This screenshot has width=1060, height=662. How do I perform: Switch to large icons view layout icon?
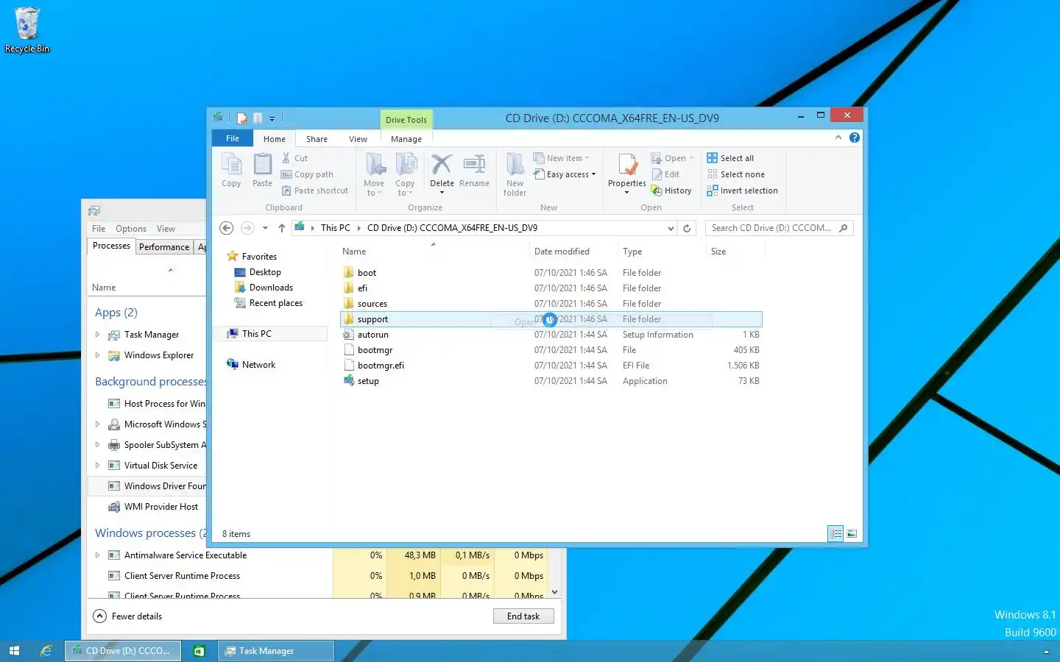[852, 534]
